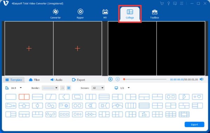The image size is (210, 133).
Task: Open the Converter module
Action: coord(55,14)
